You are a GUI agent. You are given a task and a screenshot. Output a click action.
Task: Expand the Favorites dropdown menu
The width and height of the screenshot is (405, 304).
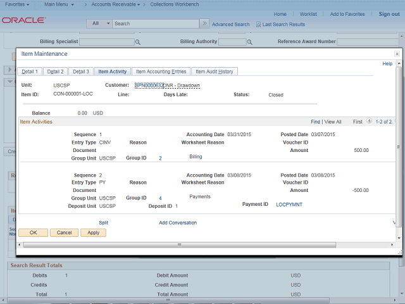pyautogui.click(x=18, y=4)
